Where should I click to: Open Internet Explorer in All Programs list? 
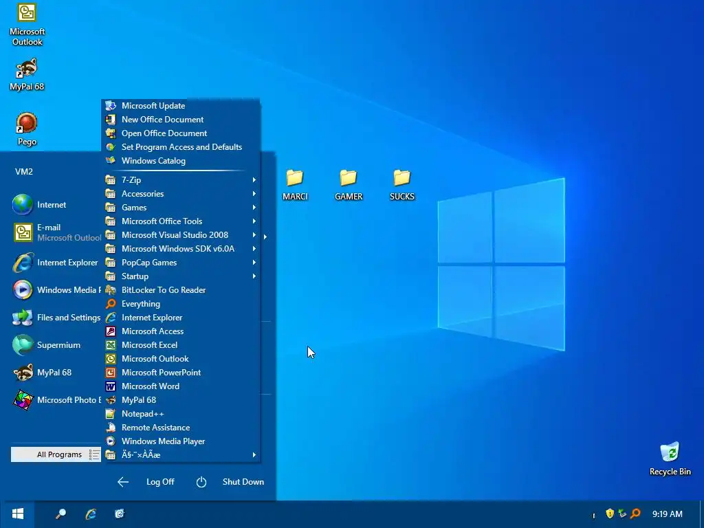point(181,318)
